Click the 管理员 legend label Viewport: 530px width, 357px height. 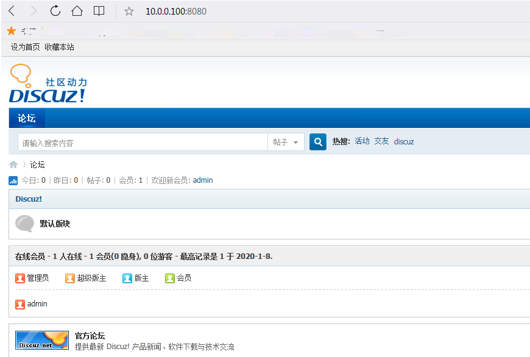[38, 278]
